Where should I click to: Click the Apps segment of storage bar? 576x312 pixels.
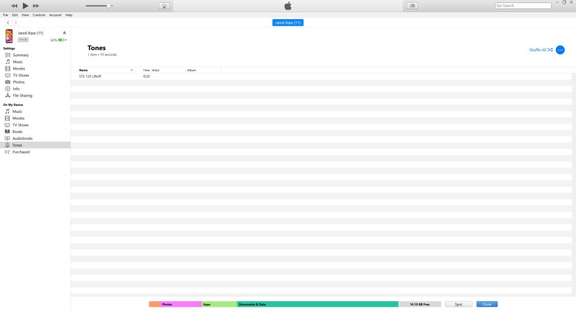coord(219,305)
